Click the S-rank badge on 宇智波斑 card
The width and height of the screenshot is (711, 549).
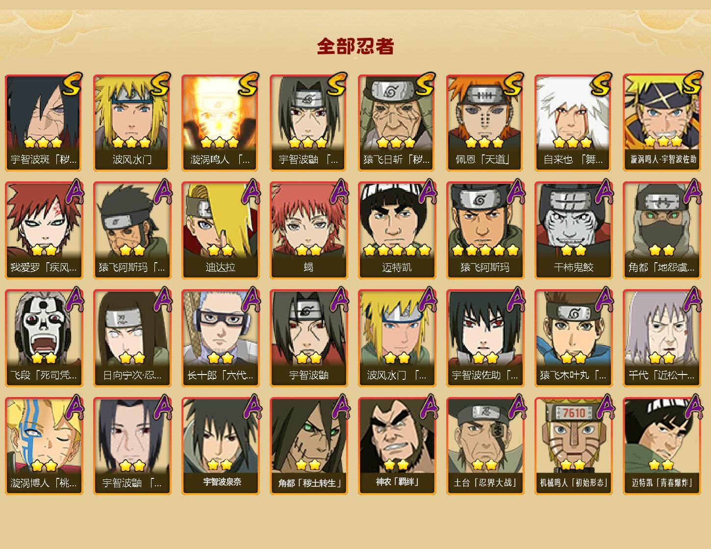(x=71, y=84)
